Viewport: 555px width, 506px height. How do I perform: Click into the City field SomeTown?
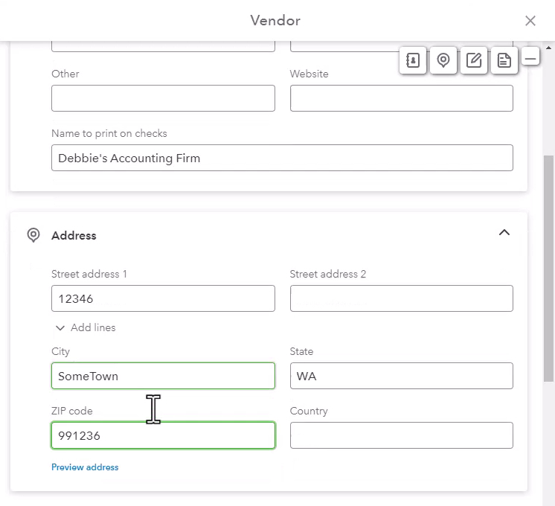coord(163,376)
